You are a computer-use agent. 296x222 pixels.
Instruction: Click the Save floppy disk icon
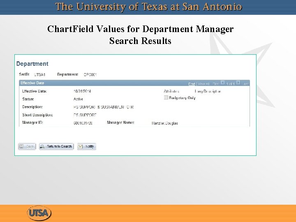(x=21, y=146)
